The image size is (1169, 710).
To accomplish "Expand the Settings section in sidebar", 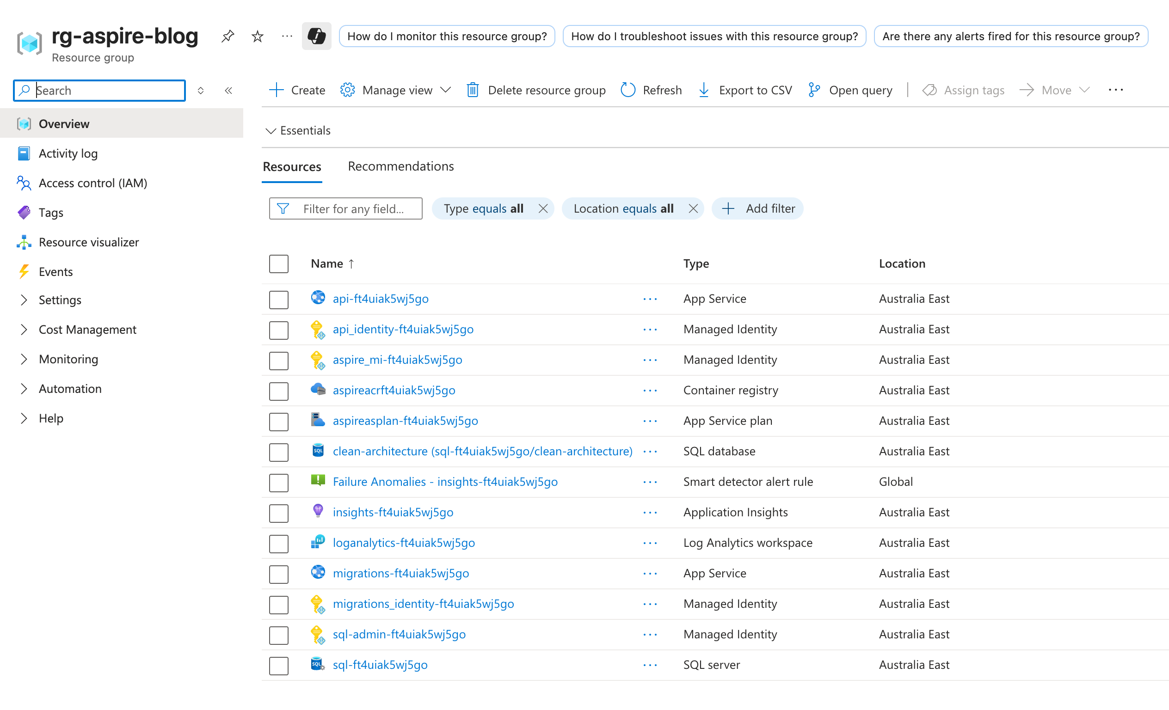I will tap(24, 300).
